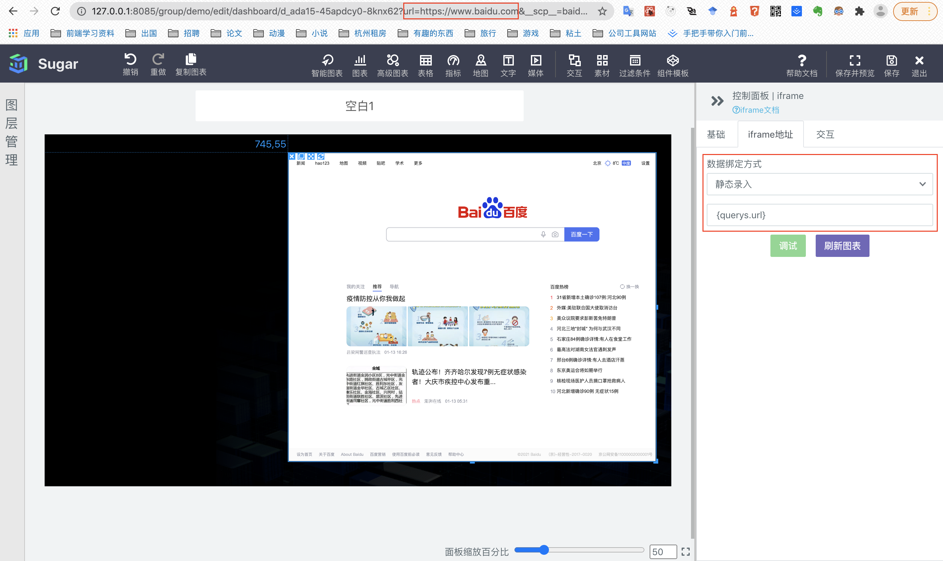Click the zoom percentage input showing 50

[663, 551]
